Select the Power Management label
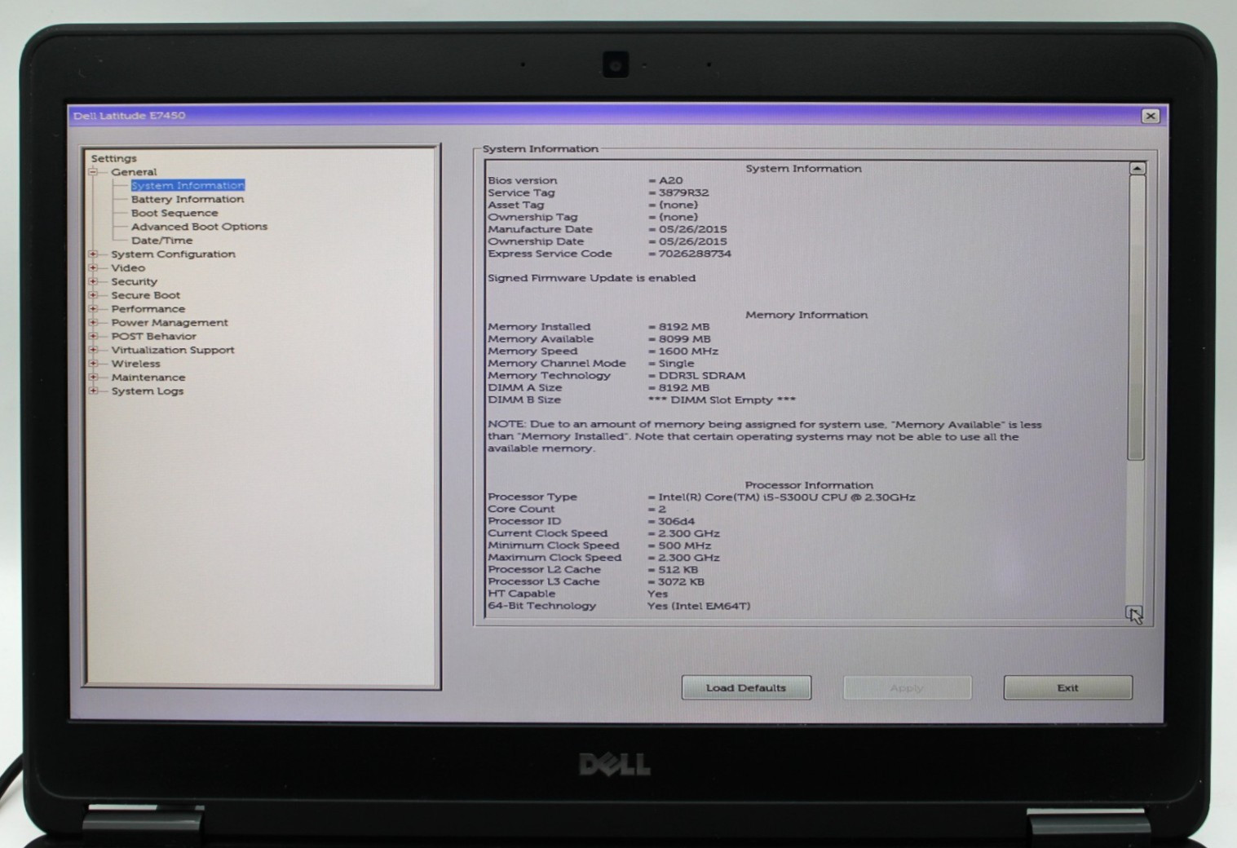Image resolution: width=1237 pixels, height=848 pixels. point(170,323)
